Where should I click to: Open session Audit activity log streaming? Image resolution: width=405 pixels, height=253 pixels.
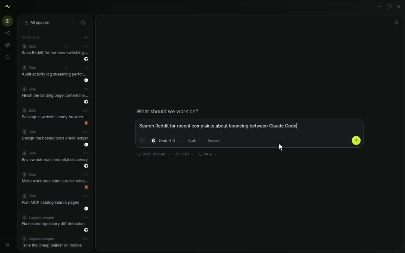[x=55, y=74]
